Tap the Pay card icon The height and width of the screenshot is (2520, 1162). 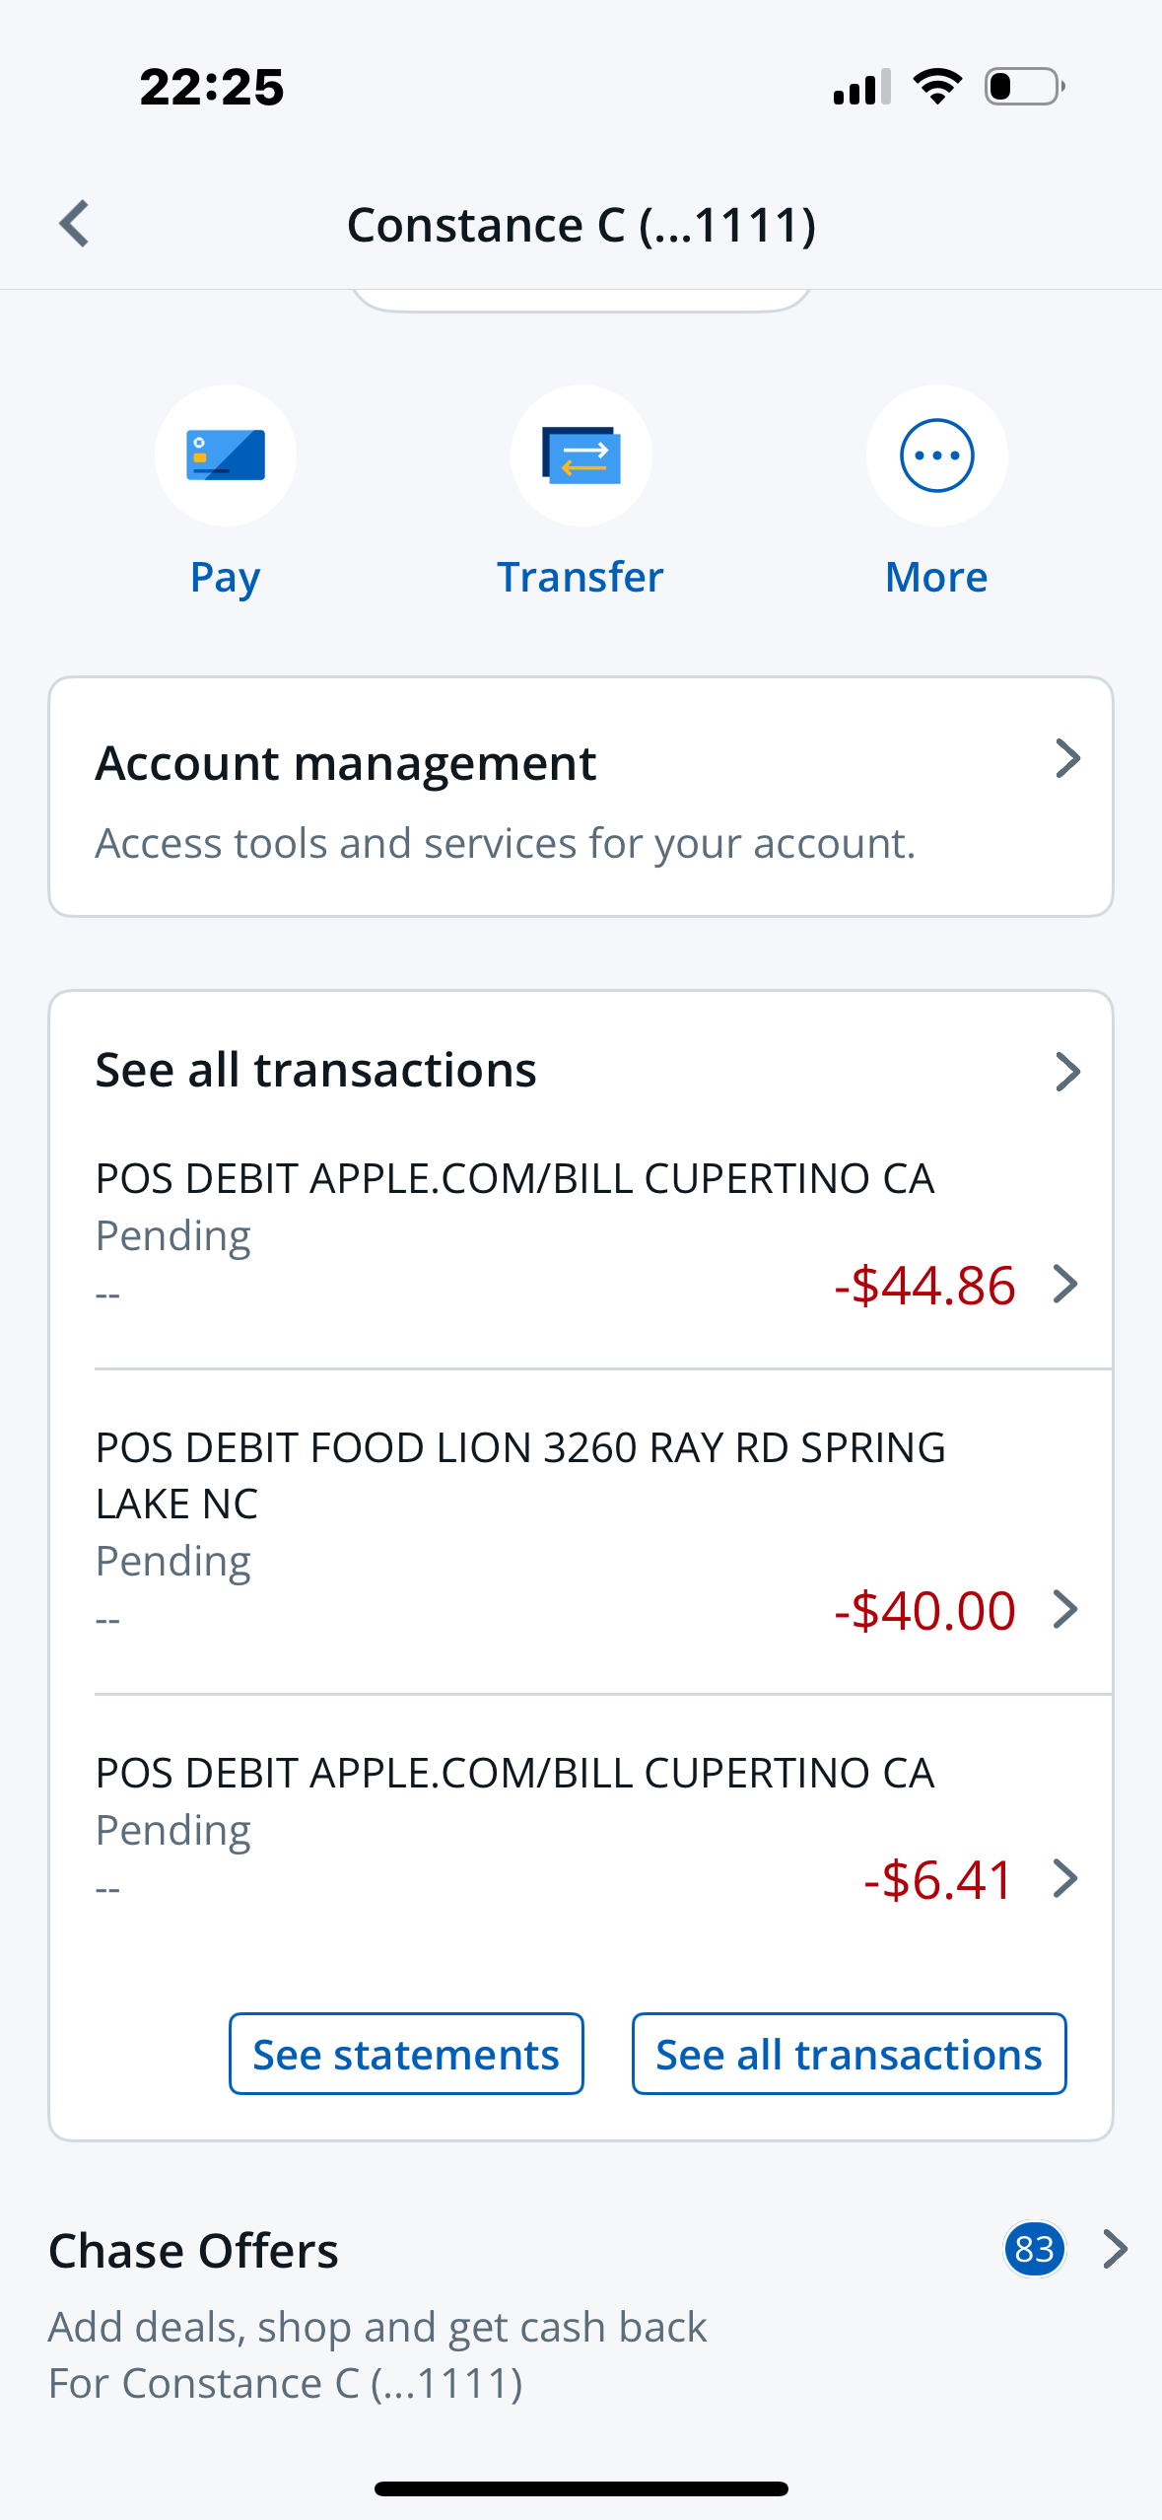click(x=226, y=455)
